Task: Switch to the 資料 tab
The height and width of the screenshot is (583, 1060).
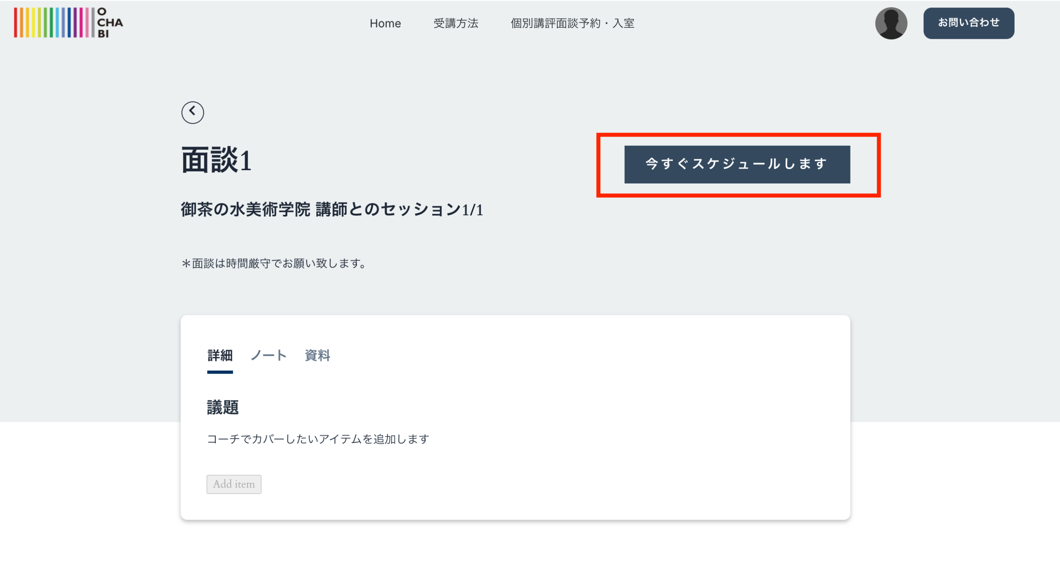Action: (x=317, y=355)
